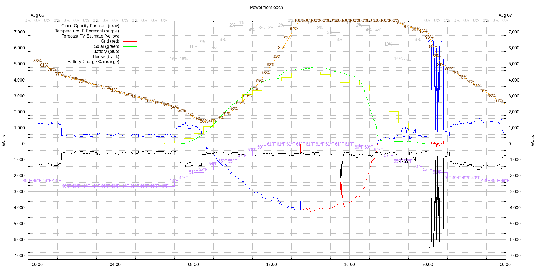Toggle the Cloud Opacity Forecast legend entry

tap(90, 26)
